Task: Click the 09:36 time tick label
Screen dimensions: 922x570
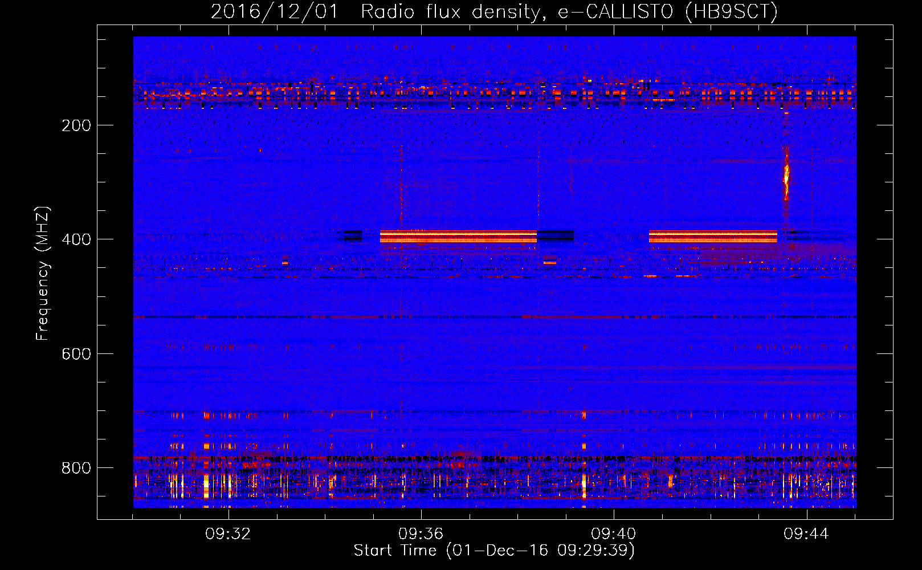Action: (421, 534)
